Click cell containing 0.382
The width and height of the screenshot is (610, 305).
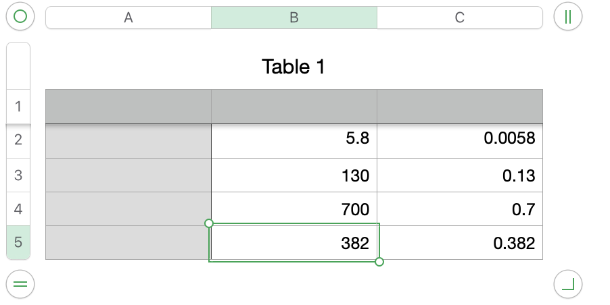click(460, 243)
